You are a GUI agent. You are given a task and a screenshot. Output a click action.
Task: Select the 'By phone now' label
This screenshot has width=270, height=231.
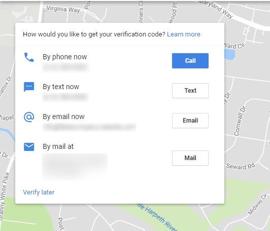[65, 57]
